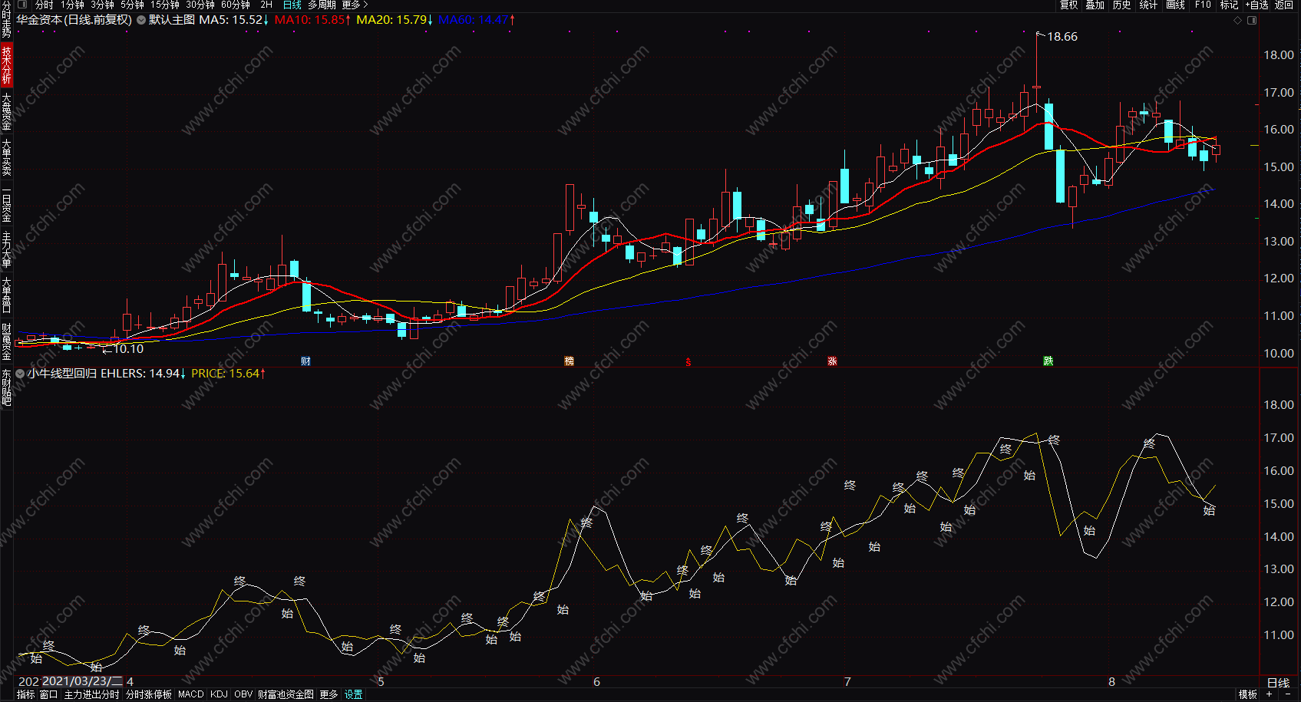The image size is (1301, 702).
Task: Click the 日线 label at the bottom right
Action: (1278, 683)
